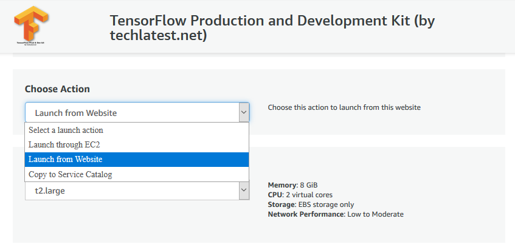Expand the t2.large instance type dropdown
The image size is (515, 247).
[244, 190]
